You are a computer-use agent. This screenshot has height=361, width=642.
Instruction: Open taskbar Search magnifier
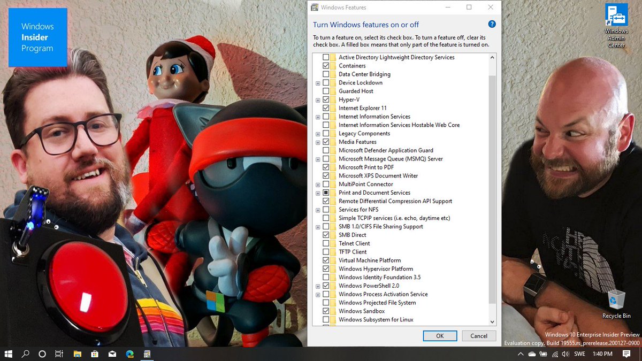25,354
